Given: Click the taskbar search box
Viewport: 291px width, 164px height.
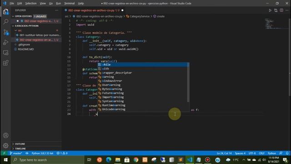Looking at the screenshot, I should (47, 160).
